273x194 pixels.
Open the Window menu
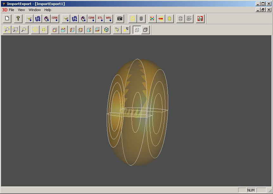click(x=35, y=10)
